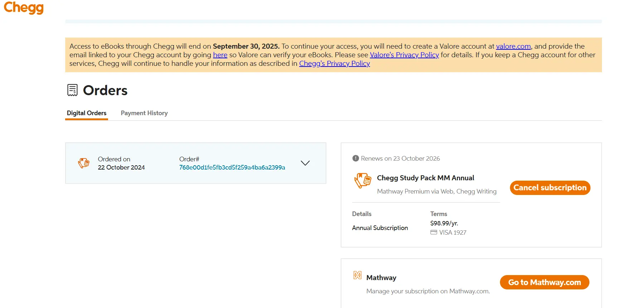This screenshot has width=622, height=308.
Task: Open the valore.com link
Action: coord(513,46)
